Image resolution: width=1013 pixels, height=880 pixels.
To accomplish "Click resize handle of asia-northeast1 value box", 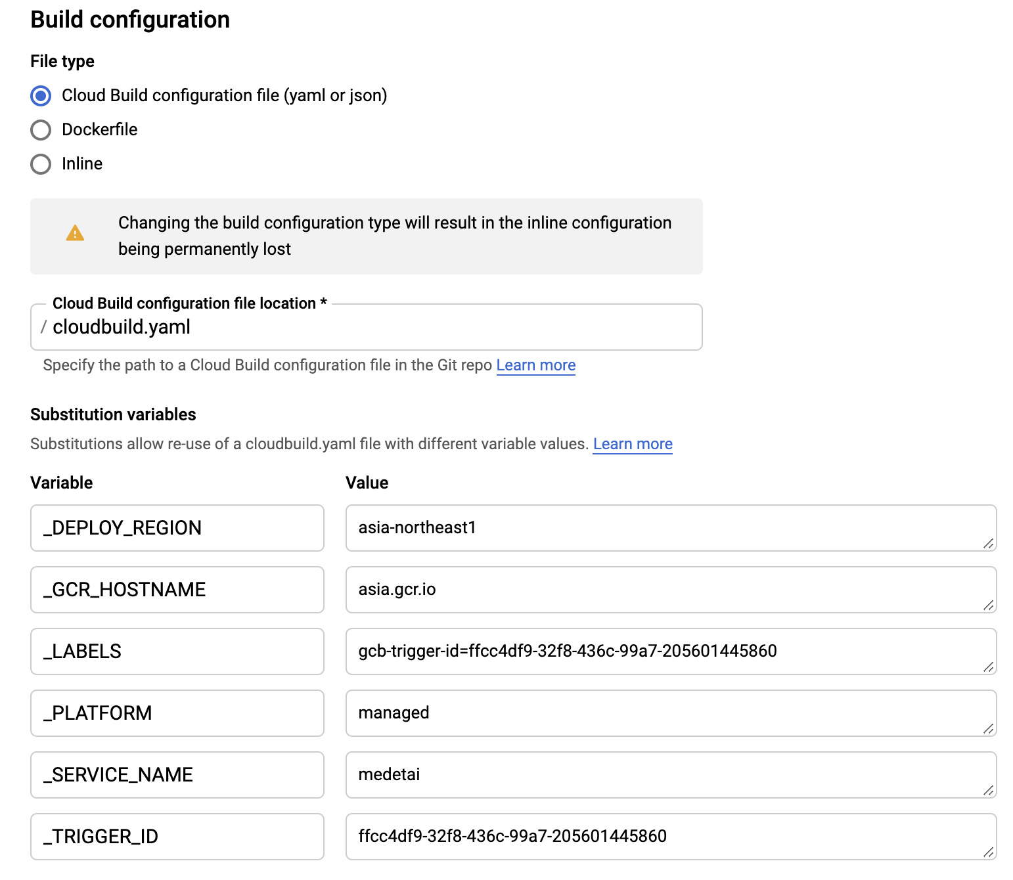I will 989,543.
